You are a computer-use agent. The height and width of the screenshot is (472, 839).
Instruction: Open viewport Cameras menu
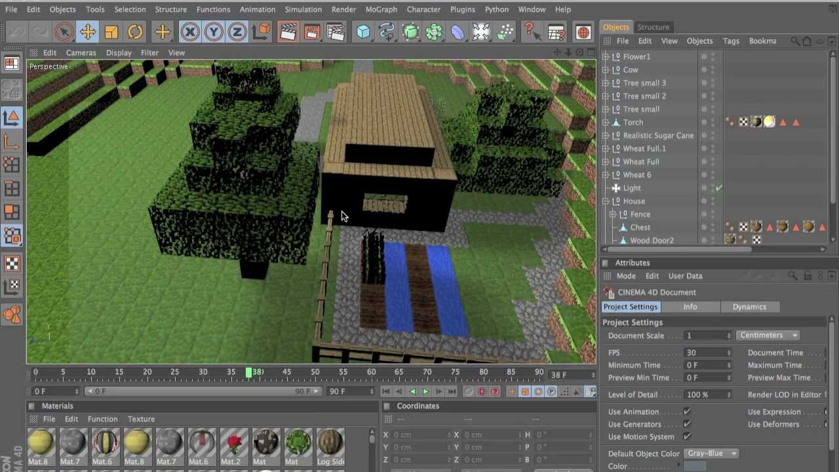click(81, 52)
